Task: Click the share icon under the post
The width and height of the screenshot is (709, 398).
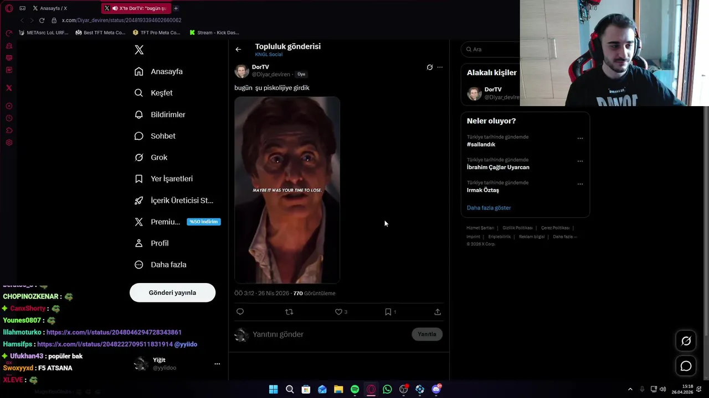Action: coord(438,312)
